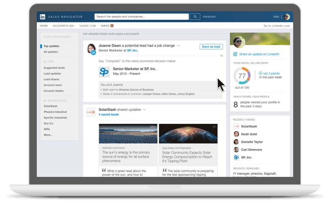Open the Accounts (62) tab

pos(64,26)
